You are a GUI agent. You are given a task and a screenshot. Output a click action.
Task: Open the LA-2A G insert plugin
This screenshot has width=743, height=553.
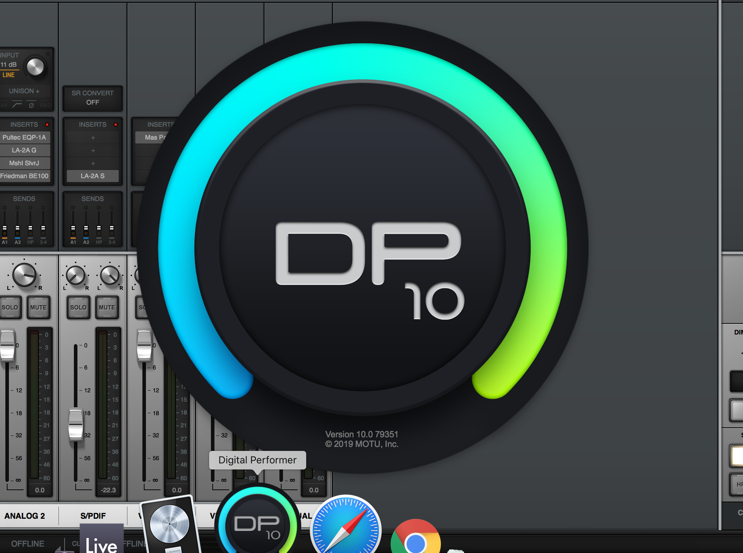(24, 150)
